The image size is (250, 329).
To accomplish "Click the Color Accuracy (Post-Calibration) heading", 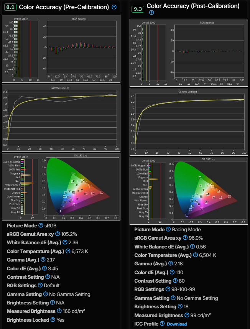I will coord(193,6).
